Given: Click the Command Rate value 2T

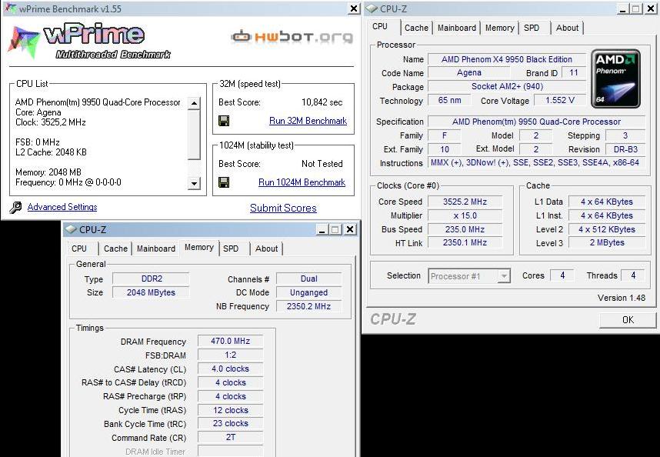Looking at the screenshot, I should point(230,438).
